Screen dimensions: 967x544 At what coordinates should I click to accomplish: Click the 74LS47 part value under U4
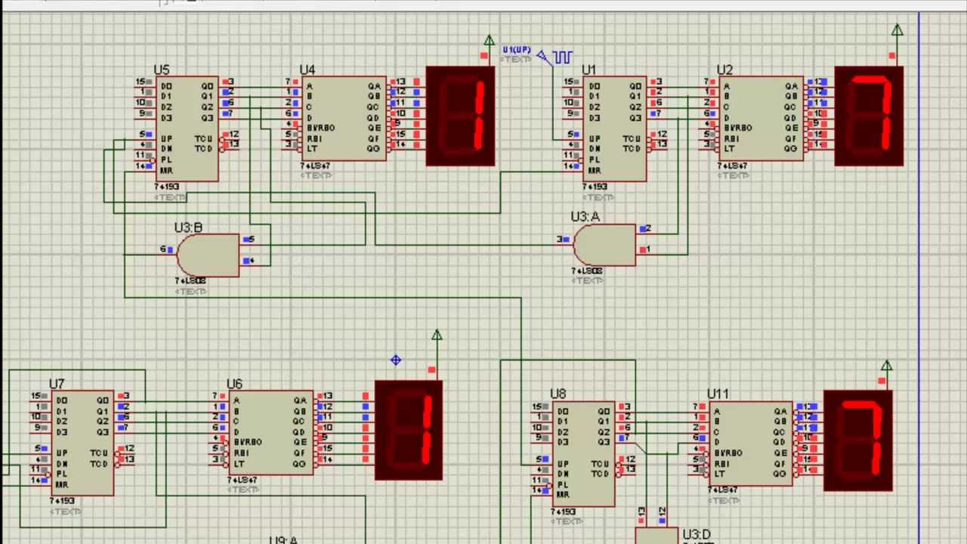(315, 165)
